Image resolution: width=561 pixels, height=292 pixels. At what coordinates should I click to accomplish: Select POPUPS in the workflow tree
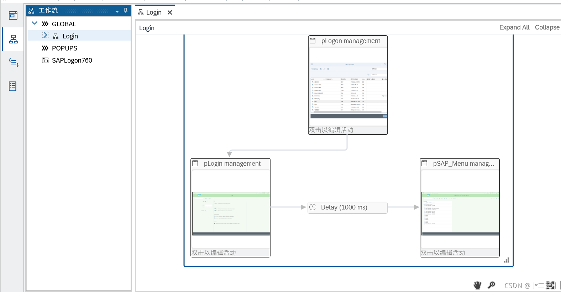point(64,48)
